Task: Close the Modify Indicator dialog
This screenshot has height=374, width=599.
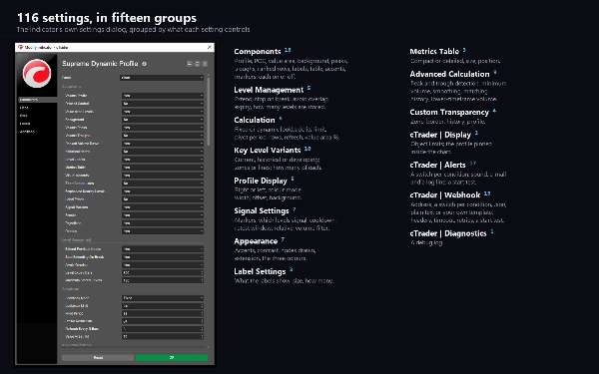Action: click(x=210, y=47)
